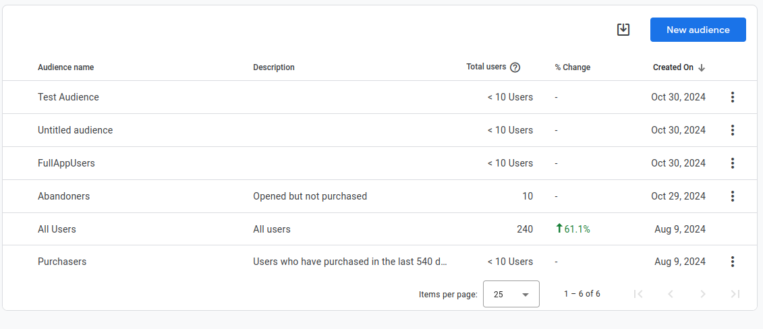Screen dimensions: 763x329
Task: Open more options for FullAppUsers row
Action: [x=732, y=163]
